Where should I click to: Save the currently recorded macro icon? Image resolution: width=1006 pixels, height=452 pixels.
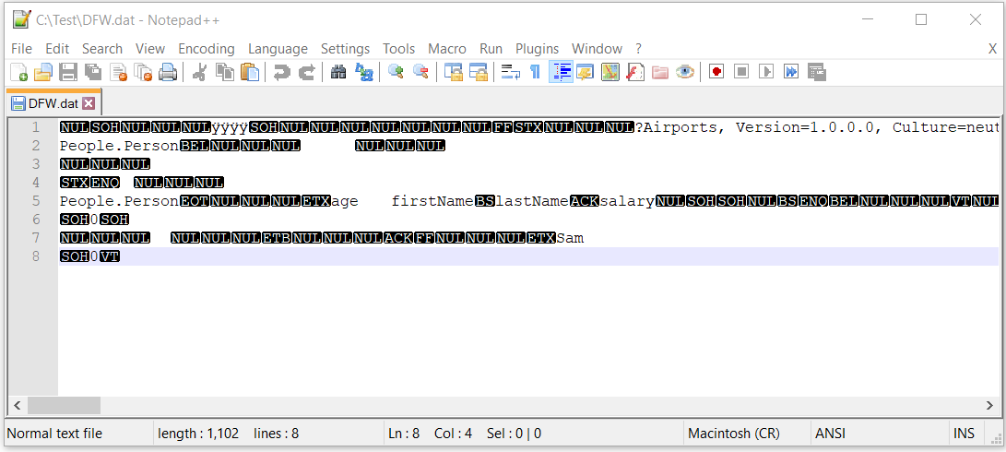(x=816, y=72)
